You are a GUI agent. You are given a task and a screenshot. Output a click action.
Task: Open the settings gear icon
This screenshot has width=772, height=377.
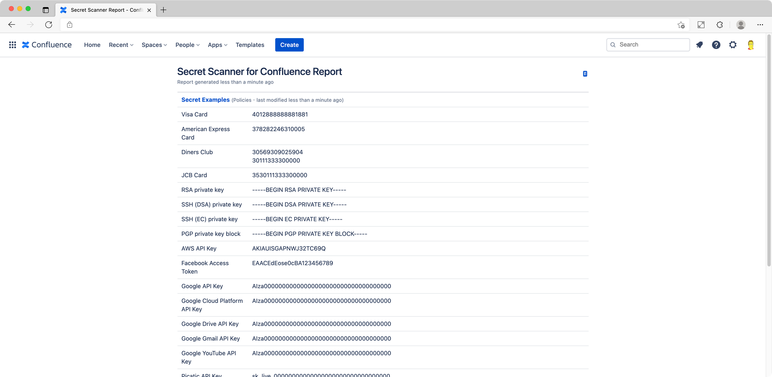pos(733,45)
